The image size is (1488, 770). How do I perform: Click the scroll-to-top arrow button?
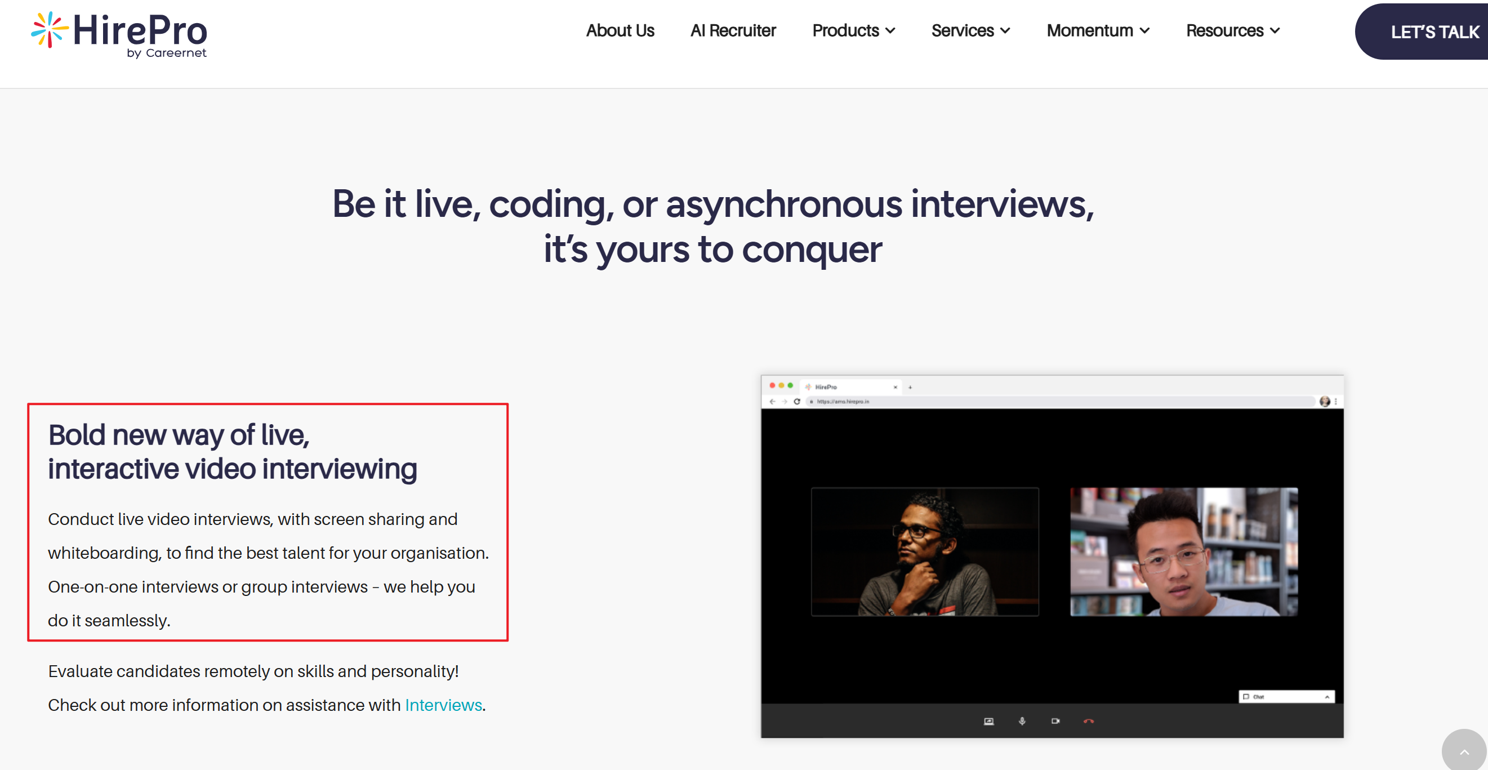pos(1464,751)
